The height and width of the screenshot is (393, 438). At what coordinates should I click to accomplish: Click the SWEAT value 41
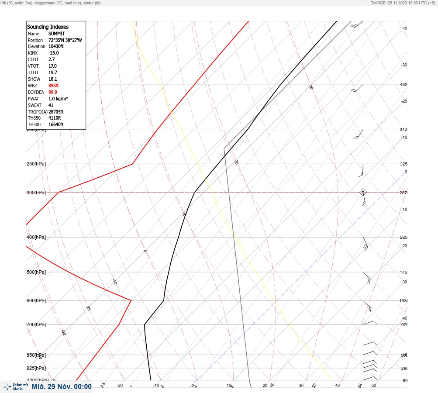tap(51, 105)
